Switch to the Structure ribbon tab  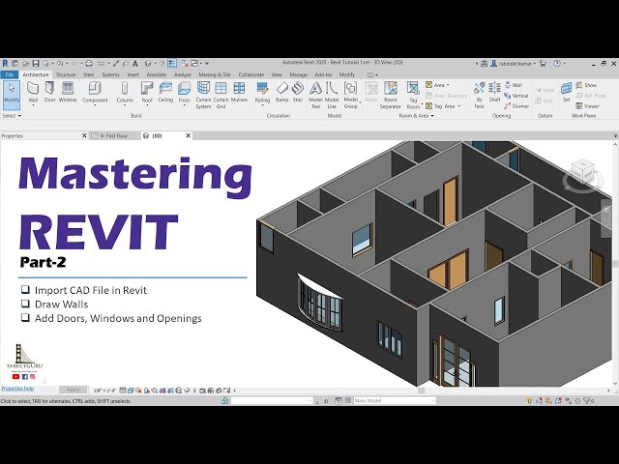(66, 74)
